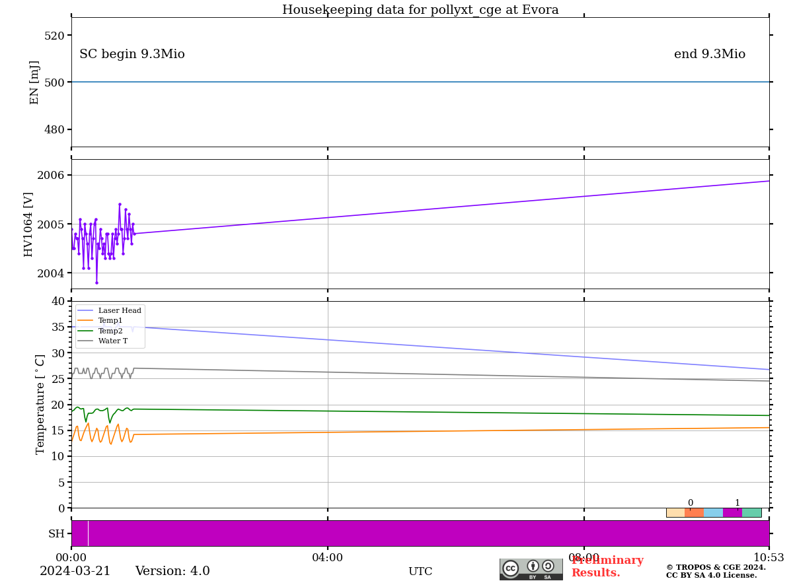Click the 'end 9.3Mio' annotation
The image size is (793, 581).
pos(710,54)
